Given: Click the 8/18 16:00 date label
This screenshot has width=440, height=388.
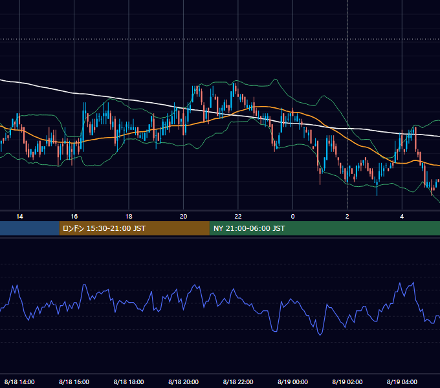Looking at the screenshot, I should click(74, 382).
